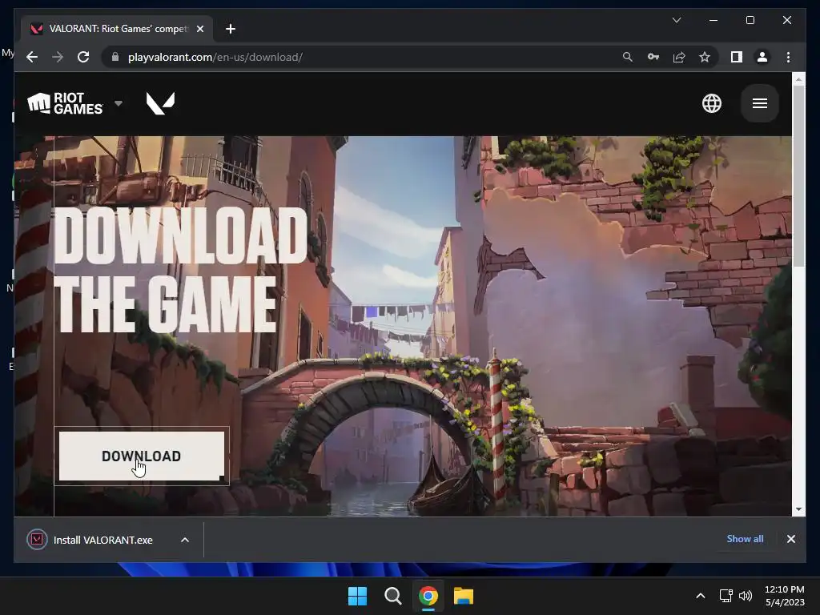Open the hamburger navigation menu
The height and width of the screenshot is (615, 820).
coord(759,103)
